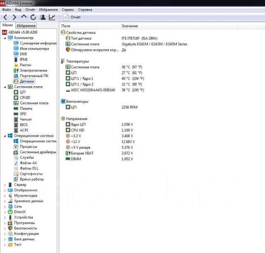The width and height of the screenshot is (265, 253).
Task: Open the Файл menu
Action: coord(7,10)
